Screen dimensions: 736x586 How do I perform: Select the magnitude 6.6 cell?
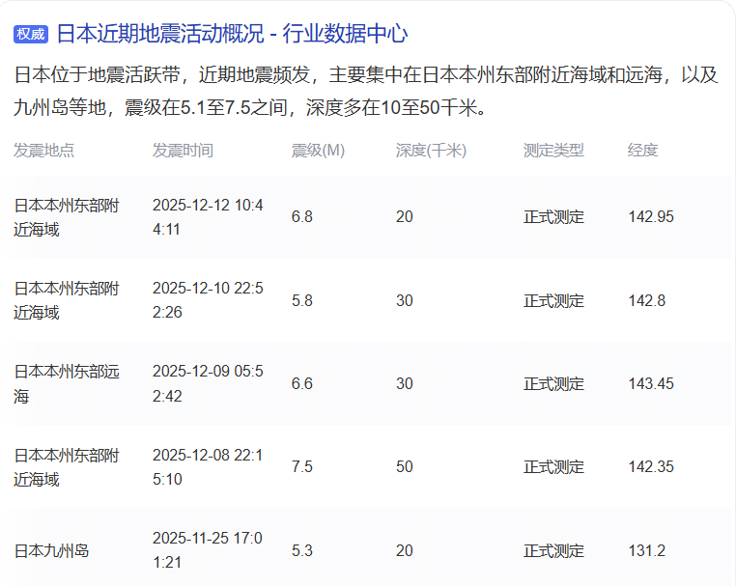coord(302,383)
